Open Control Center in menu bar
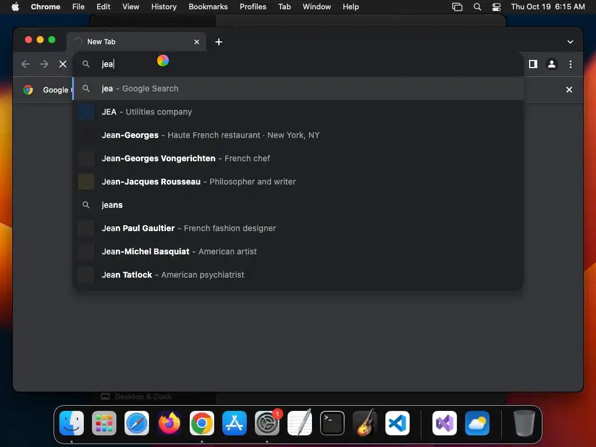 point(496,7)
